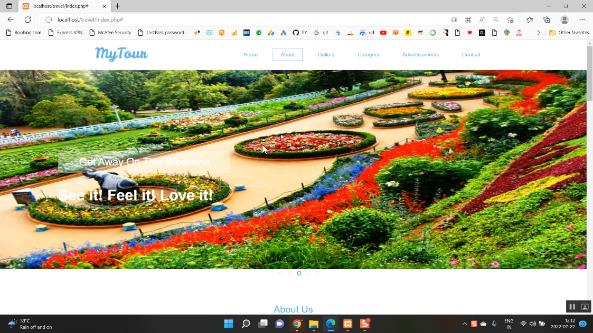Screen dimensions: 593x333
Task: Open the Category nav item
Action: (368, 55)
